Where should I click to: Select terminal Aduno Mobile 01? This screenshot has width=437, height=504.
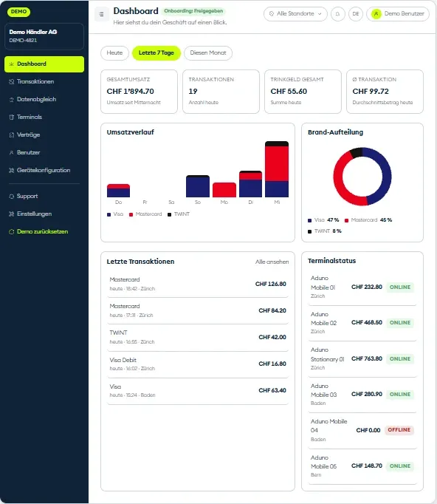coord(362,287)
